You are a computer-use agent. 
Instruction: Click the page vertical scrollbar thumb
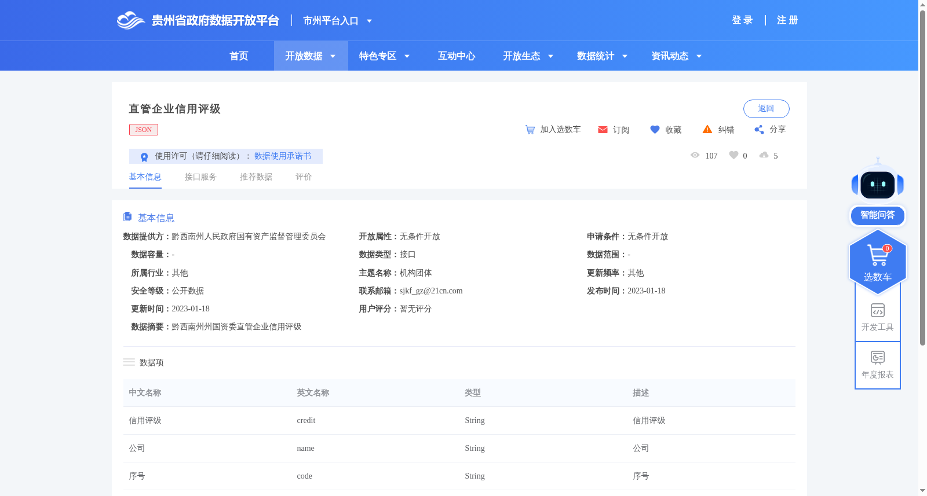point(922,178)
